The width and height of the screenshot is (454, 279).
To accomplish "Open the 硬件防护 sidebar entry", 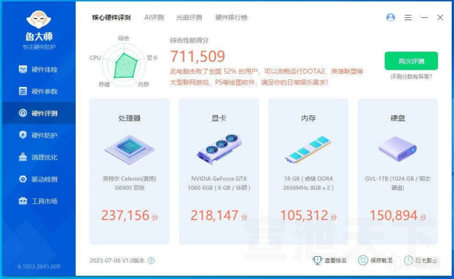I will [x=38, y=135].
